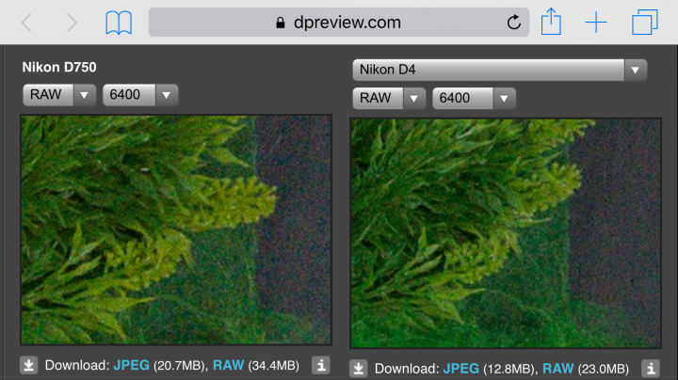Open RAW format dropdown for Nikon D750
This screenshot has width=678, height=380.
59,95
